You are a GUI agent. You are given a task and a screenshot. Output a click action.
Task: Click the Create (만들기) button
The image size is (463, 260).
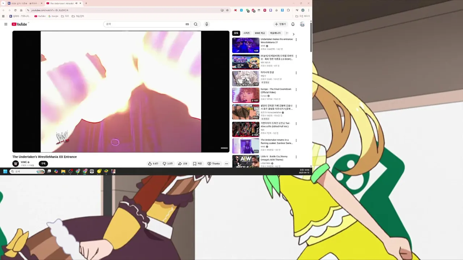tap(280, 24)
